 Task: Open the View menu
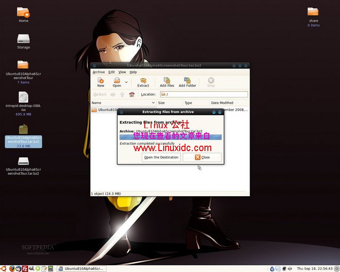click(x=122, y=72)
